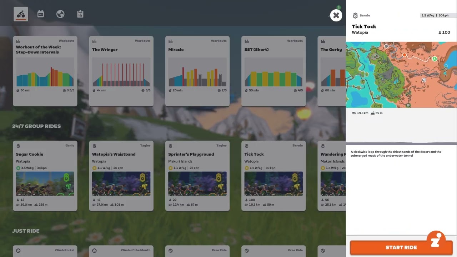The image size is (457, 257).
Task: Click the "101 m" elevation on Watopia's Waistband
Action: pos(119,205)
